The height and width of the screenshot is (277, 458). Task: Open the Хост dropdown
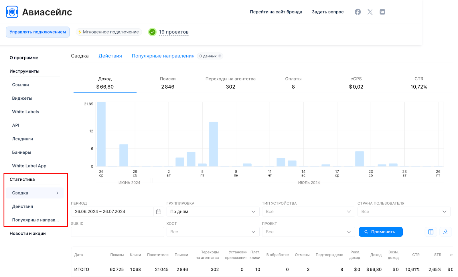[213, 232]
